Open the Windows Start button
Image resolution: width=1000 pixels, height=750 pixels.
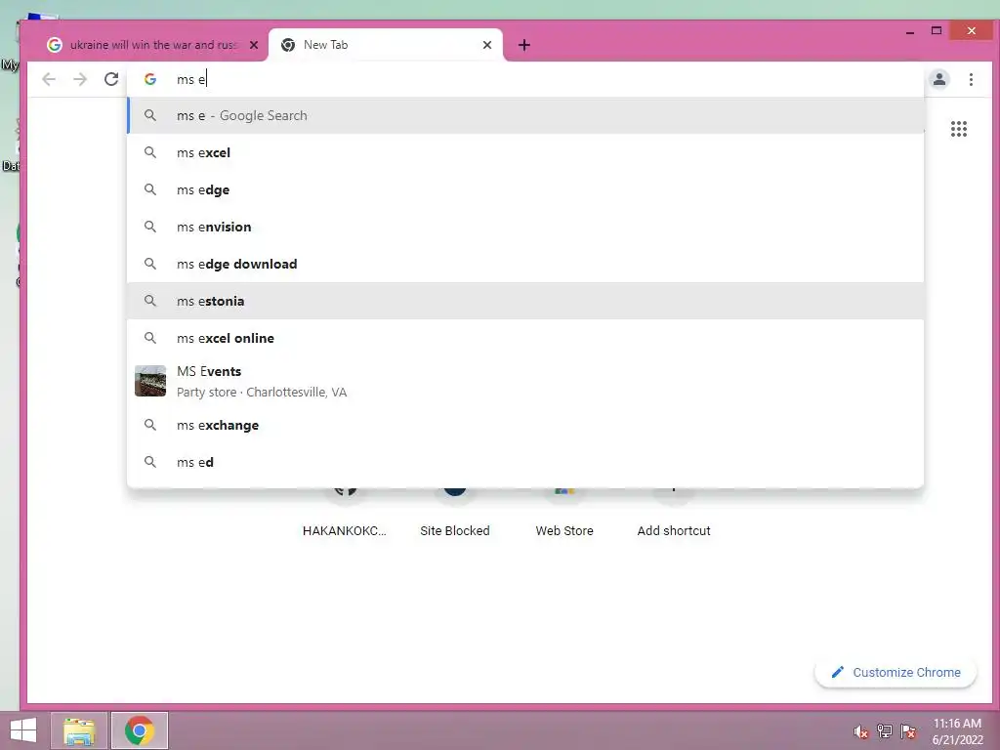(23, 730)
